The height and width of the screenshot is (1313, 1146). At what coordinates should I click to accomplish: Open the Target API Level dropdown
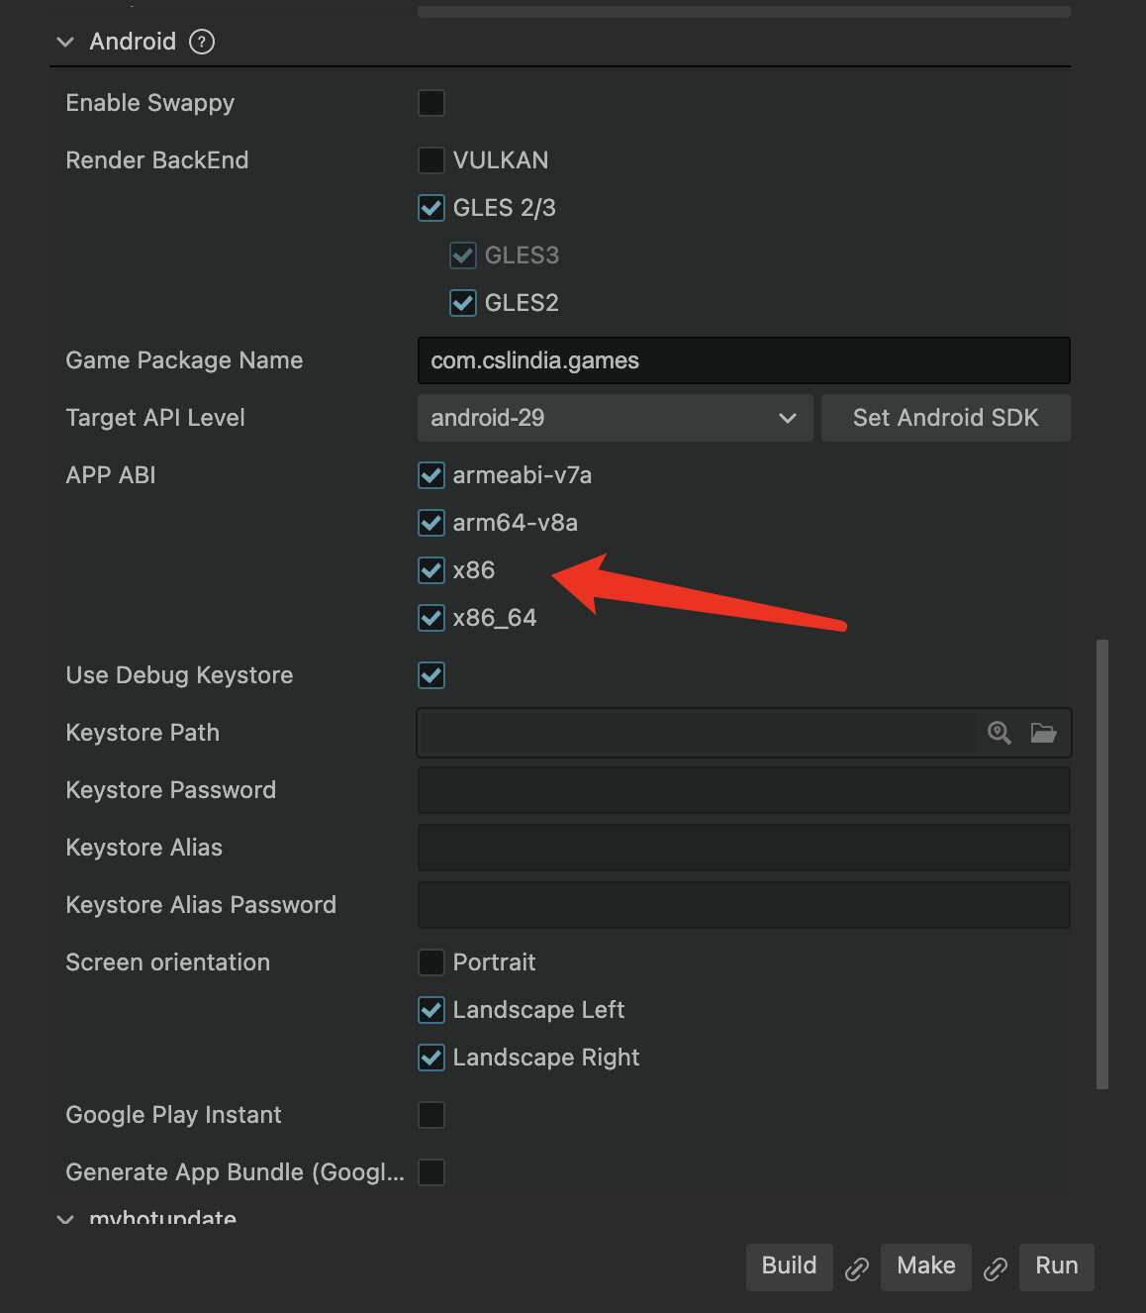click(x=615, y=418)
